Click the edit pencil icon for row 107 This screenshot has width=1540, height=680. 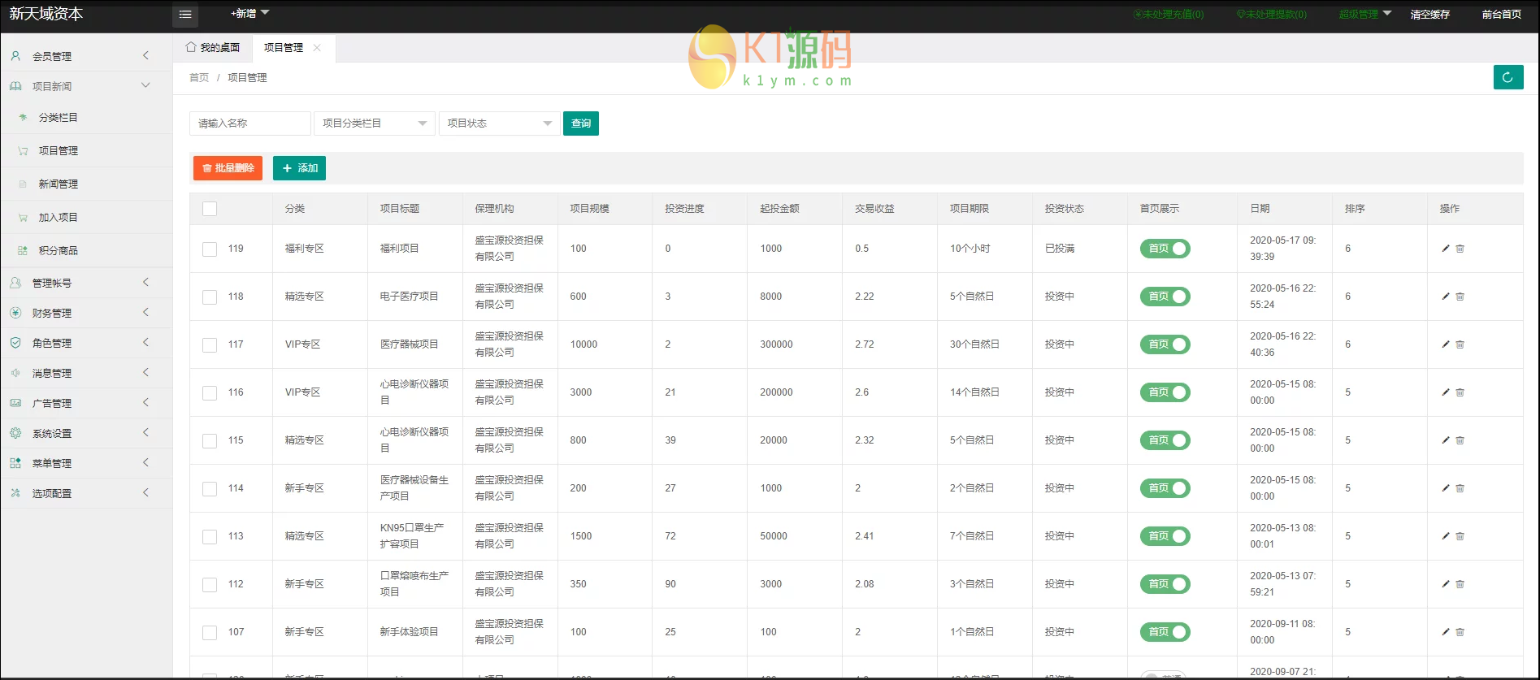1446,632
